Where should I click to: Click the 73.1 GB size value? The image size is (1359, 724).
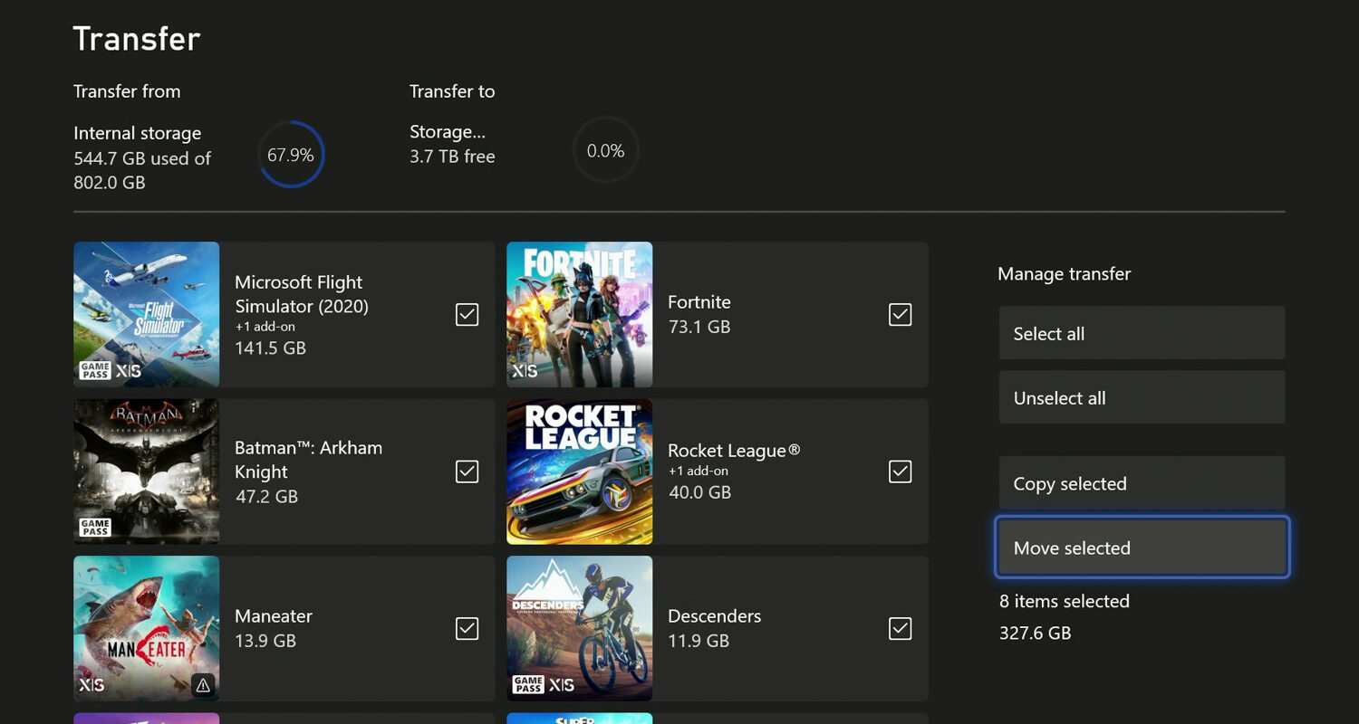pos(699,327)
